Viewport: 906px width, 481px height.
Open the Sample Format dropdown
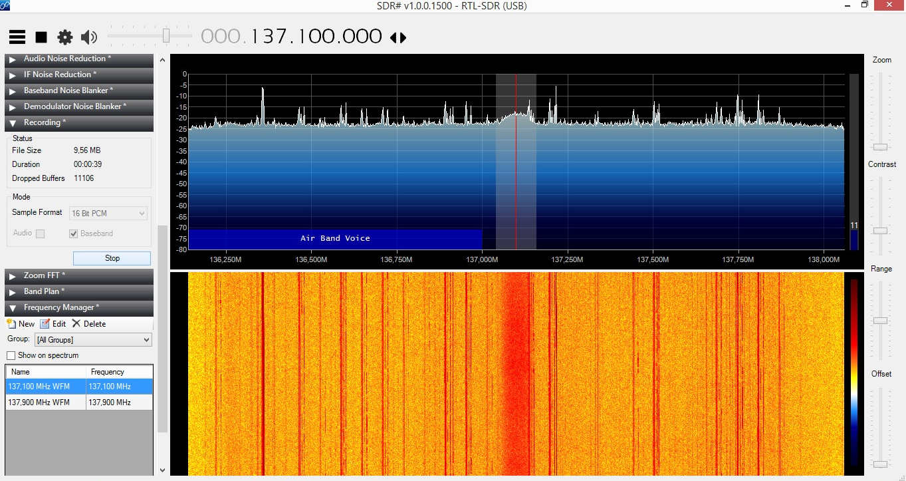coord(108,214)
